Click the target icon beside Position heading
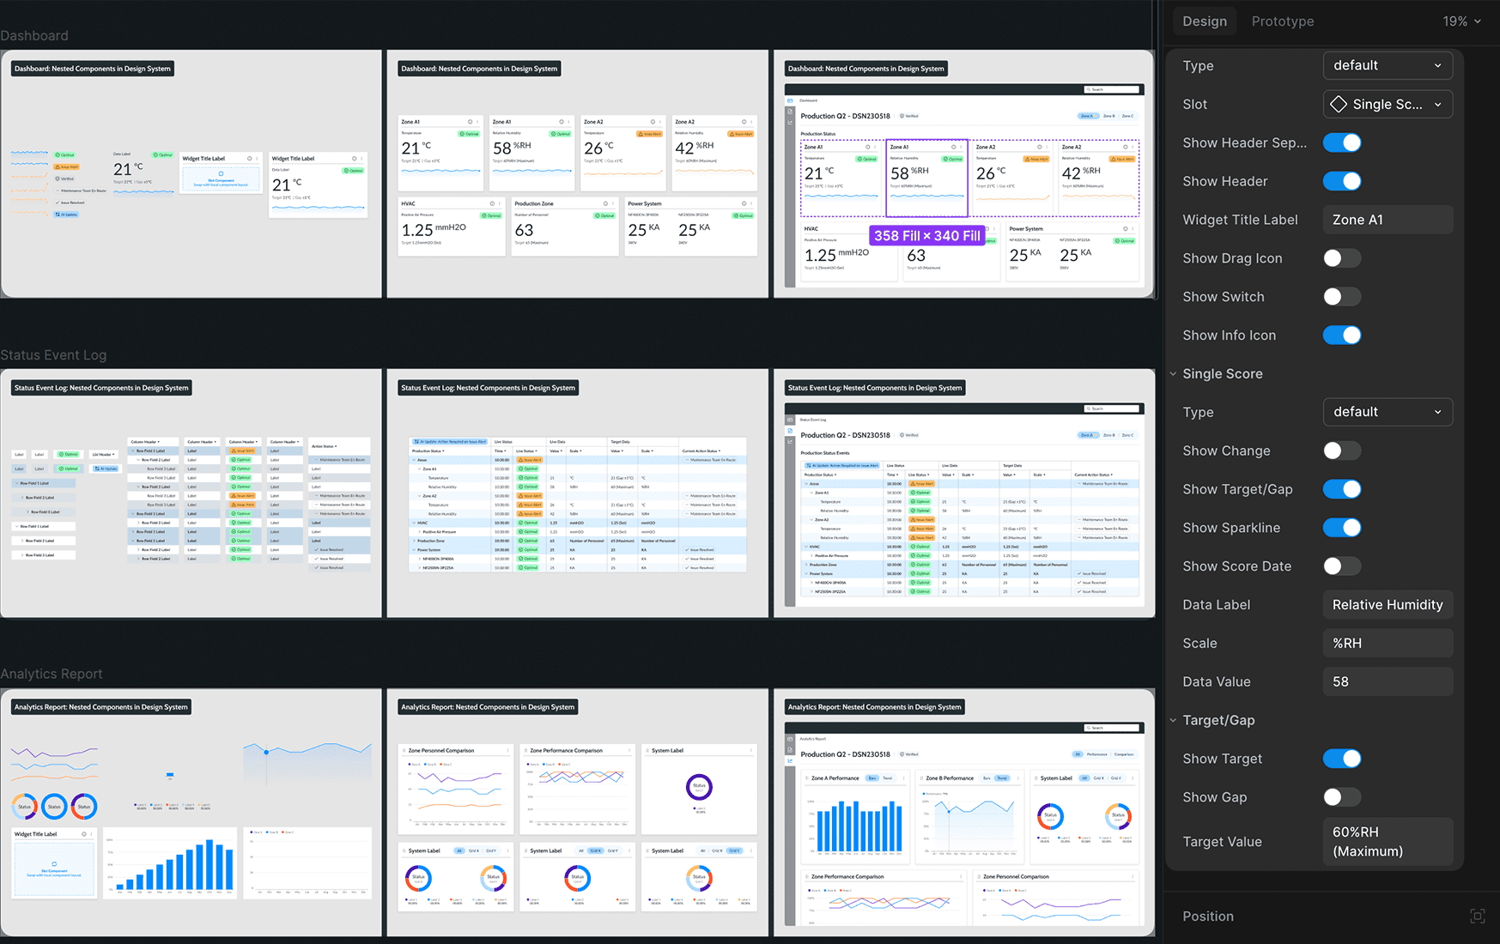Viewport: 1500px width, 944px height. [1477, 916]
